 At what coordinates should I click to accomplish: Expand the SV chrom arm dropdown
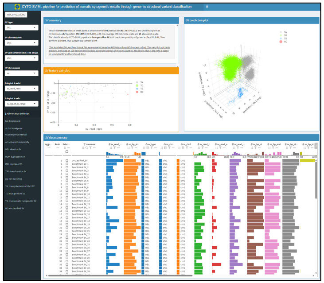click(x=21, y=73)
